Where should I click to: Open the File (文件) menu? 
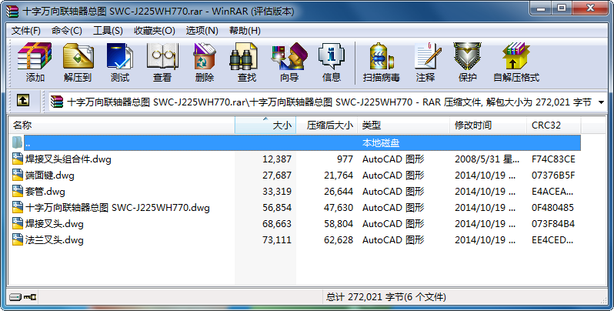tap(26, 30)
